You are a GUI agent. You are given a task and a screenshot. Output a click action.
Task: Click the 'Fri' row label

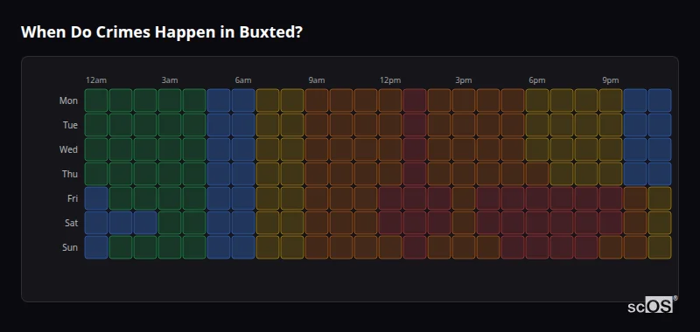point(73,198)
